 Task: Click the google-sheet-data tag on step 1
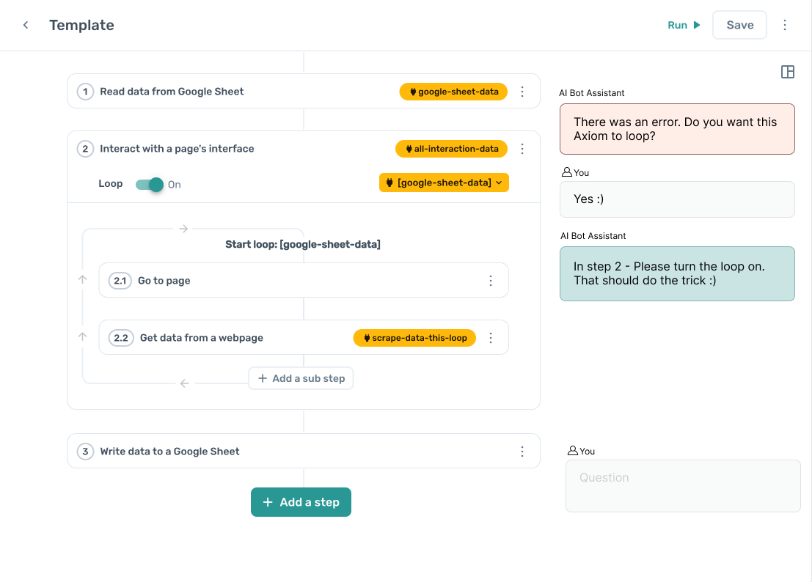pyautogui.click(x=453, y=92)
